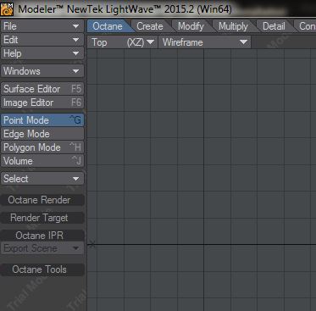Open the Render Target button
This screenshot has height=311, width=316.
[x=42, y=218]
